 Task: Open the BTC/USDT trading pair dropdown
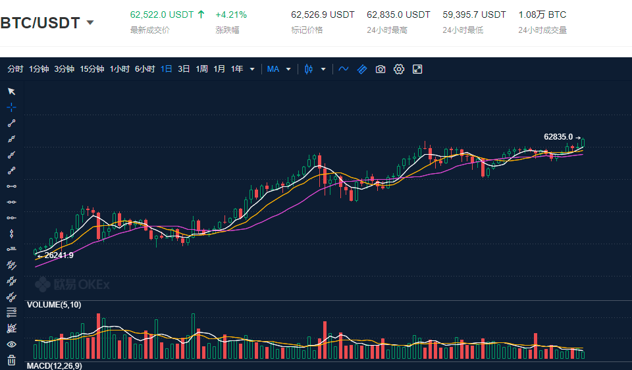90,23
